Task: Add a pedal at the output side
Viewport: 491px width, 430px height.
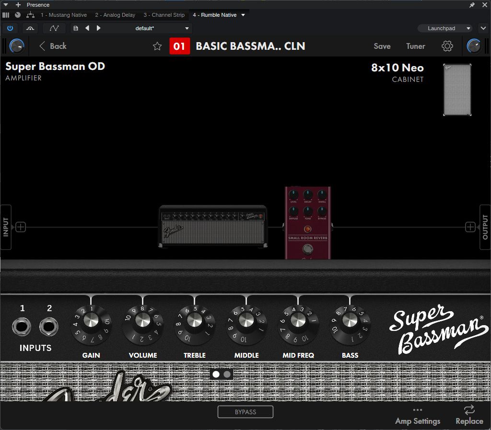Action: pyautogui.click(x=470, y=227)
